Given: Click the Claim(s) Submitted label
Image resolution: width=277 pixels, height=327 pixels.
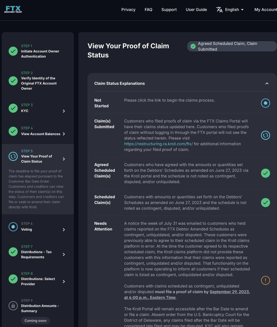Looking at the screenshot, I should click(x=104, y=124).
